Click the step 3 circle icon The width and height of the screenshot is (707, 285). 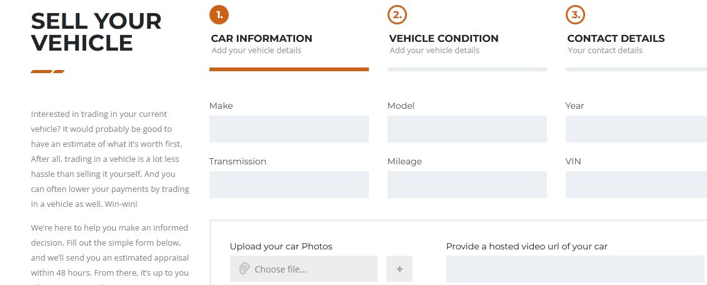[575, 14]
